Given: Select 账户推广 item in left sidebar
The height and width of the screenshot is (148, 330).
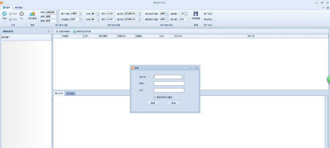Looking at the screenshot, I should click(x=26, y=37).
